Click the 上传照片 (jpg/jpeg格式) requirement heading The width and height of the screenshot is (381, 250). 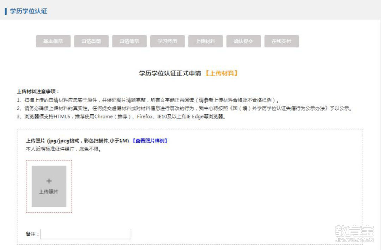pyautogui.click(x=78, y=141)
